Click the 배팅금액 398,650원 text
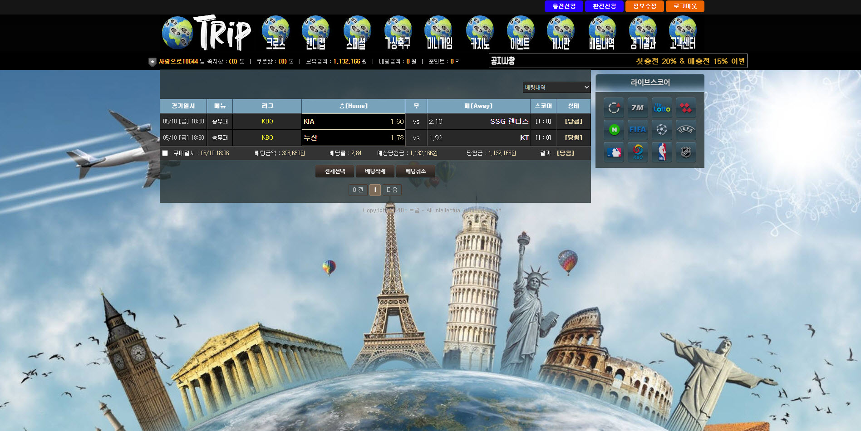This screenshot has width=861, height=431. (280, 153)
